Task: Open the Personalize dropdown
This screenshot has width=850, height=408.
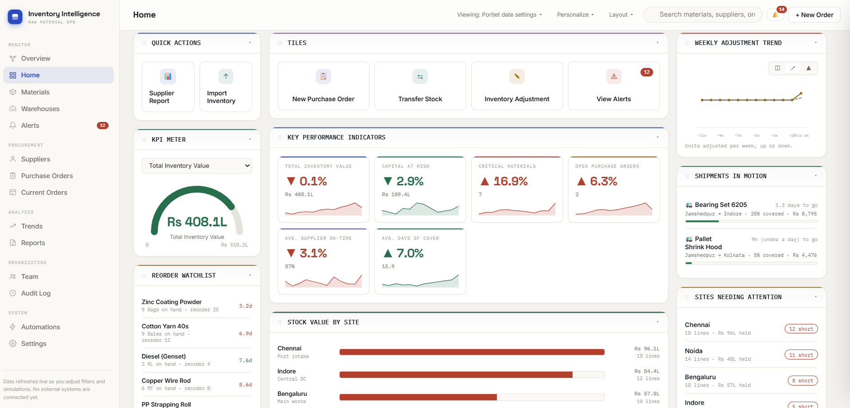Action: pyautogui.click(x=575, y=15)
